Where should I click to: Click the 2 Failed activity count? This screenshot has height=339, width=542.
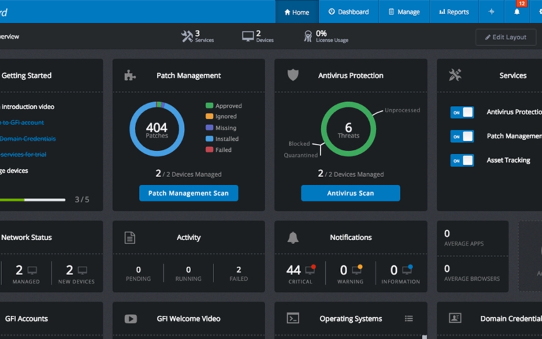[x=239, y=269]
